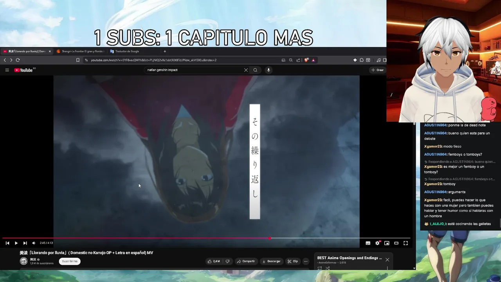
Task: Select the youtube.com URL address bar
Action: point(153,60)
